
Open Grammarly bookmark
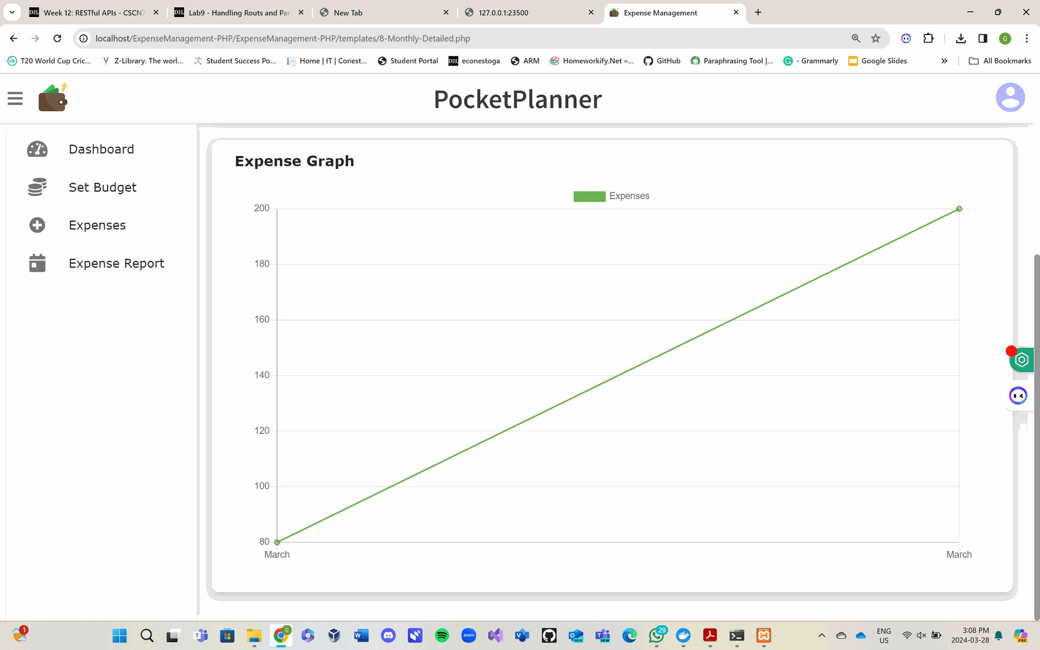tap(811, 61)
